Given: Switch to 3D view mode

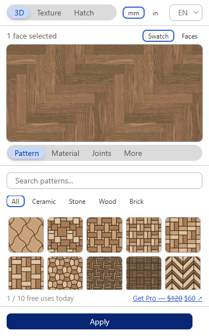Looking at the screenshot, I should (19, 13).
